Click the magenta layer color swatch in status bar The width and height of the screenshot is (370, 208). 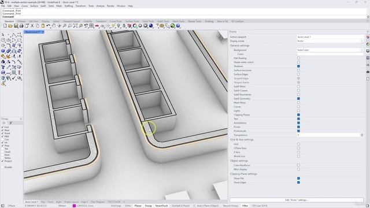74,206
